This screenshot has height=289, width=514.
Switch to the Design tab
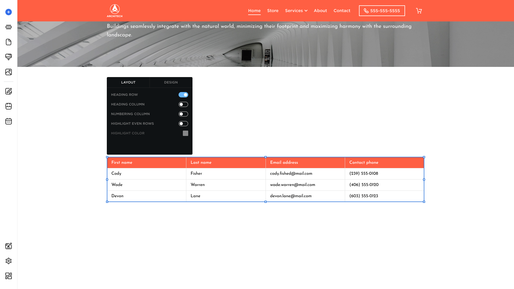pos(171,82)
